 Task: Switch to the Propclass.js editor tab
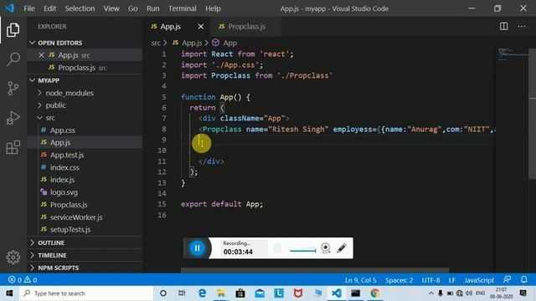click(x=246, y=26)
